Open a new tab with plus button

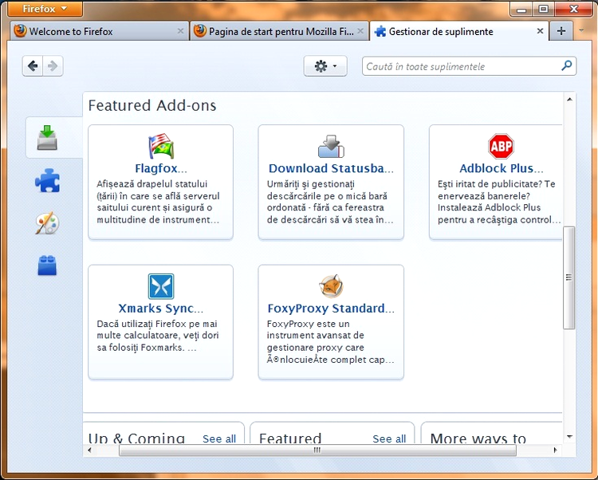(561, 31)
